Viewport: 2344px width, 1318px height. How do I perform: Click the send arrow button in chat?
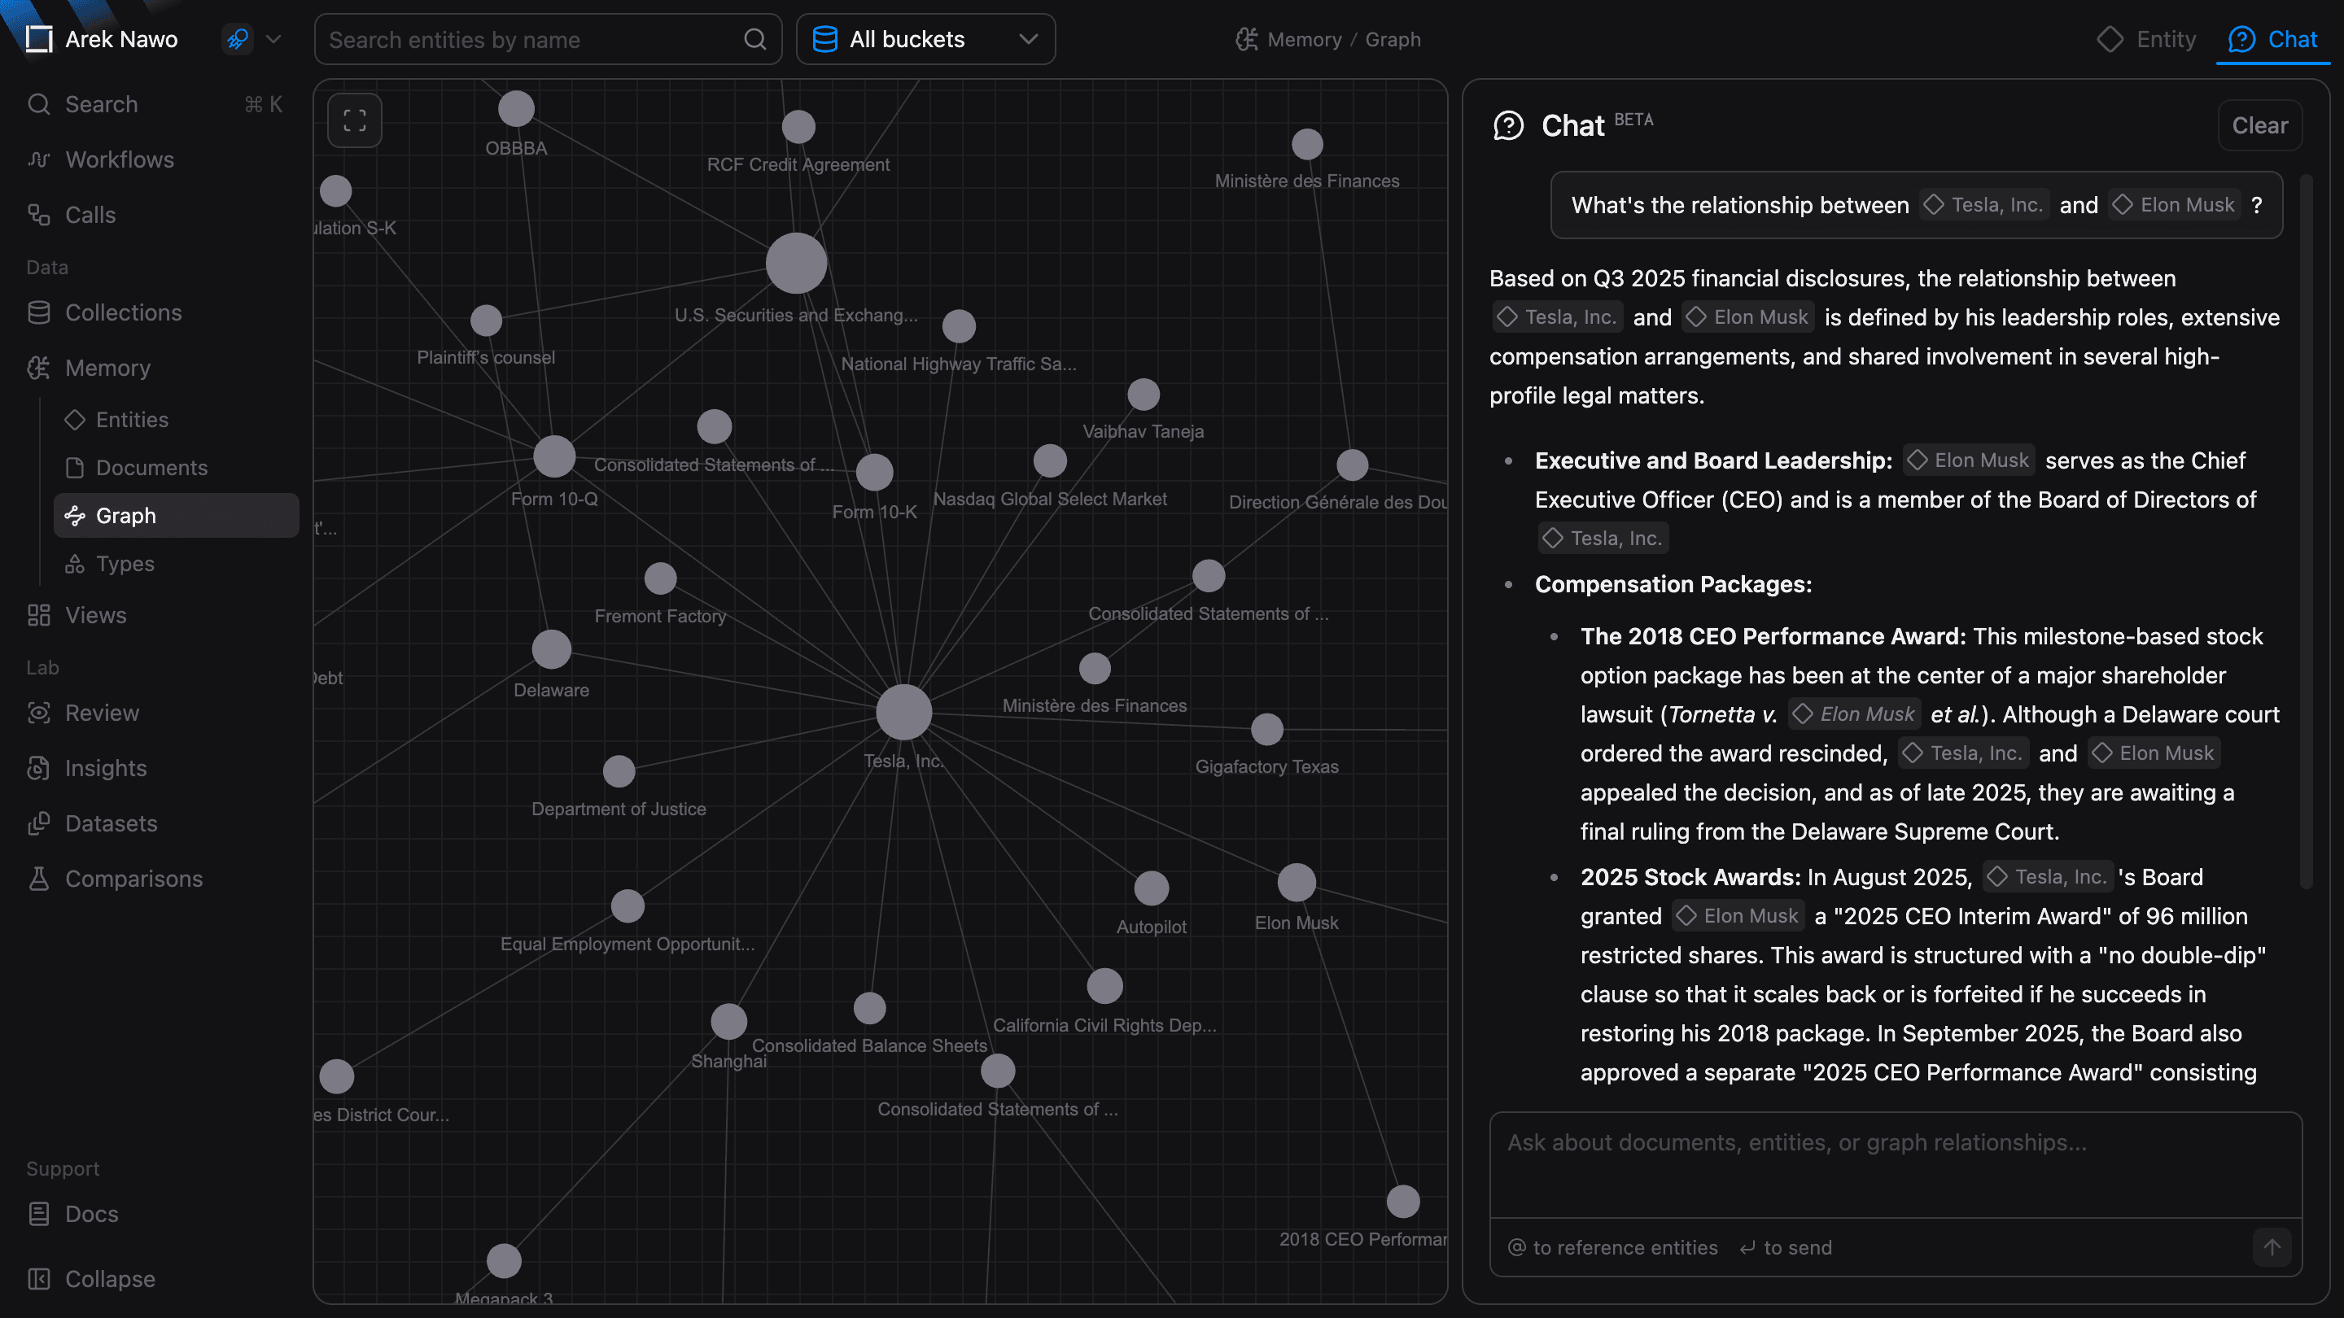pyautogui.click(x=2272, y=1247)
